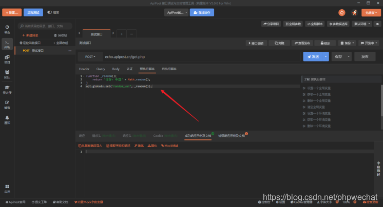Screen dimensions: 383x207
Task: Click the 美化 (beautify) icon button
Action: coord(139,146)
